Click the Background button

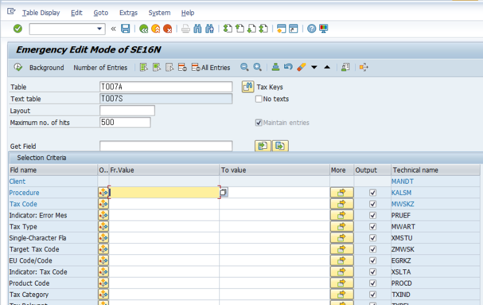pyautogui.click(x=46, y=67)
